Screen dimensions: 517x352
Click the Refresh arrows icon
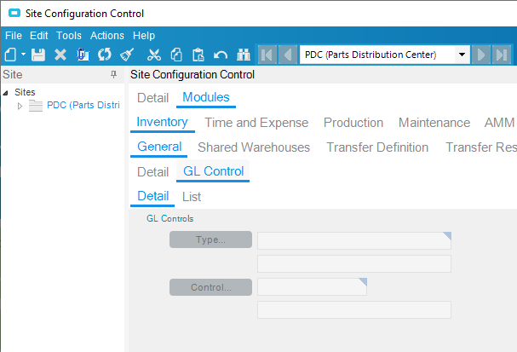coord(105,55)
